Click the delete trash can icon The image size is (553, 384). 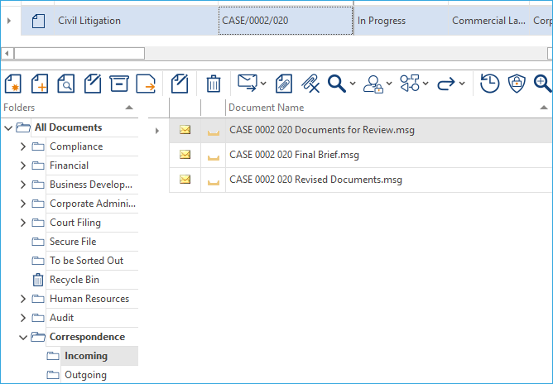(x=214, y=84)
